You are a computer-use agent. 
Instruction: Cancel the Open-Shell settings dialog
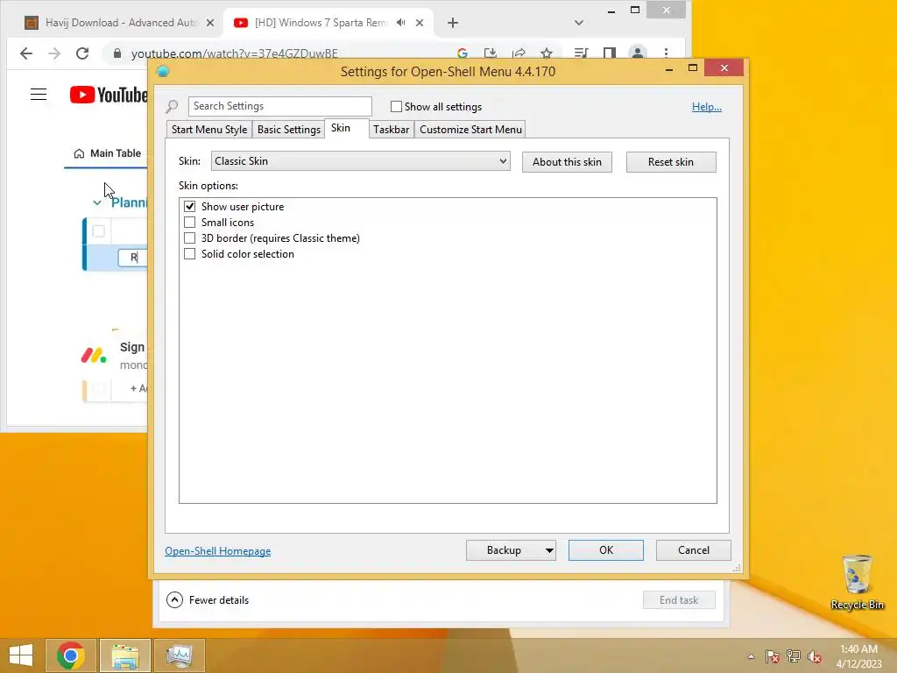point(694,550)
